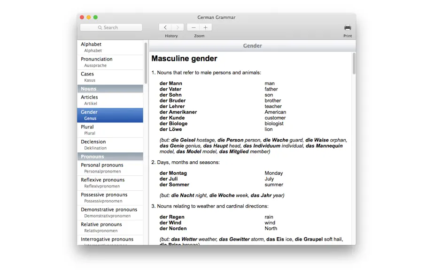Click the word 'der Regen'
The width and height of the screenshot is (433, 270).
(172, 217)
